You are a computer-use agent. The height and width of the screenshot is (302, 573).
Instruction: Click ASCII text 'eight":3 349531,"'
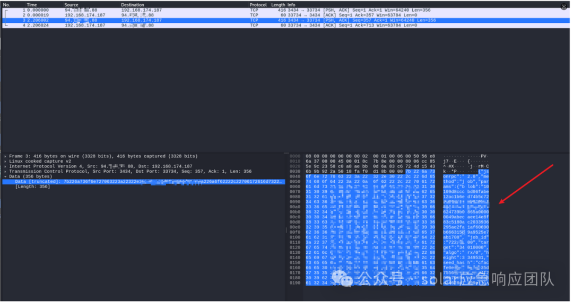[466, 257]
